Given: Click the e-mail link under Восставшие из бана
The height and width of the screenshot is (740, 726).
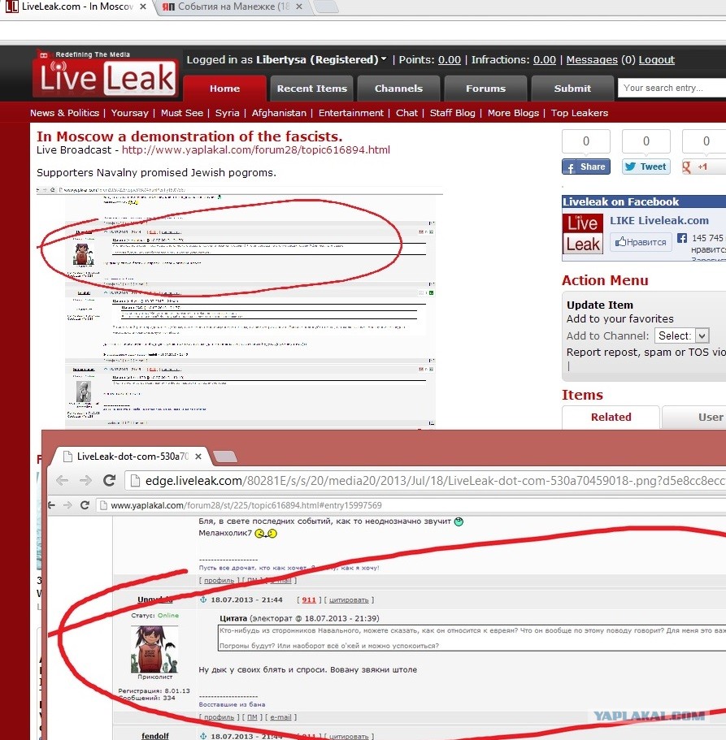Looking at the screenshot, I should (281, 717).
